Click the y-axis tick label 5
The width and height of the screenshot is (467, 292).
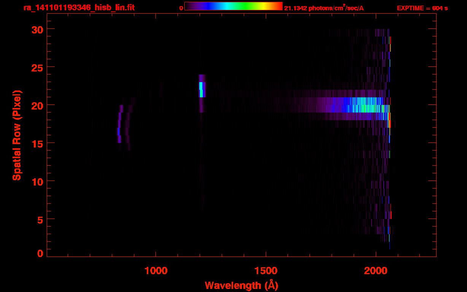coord(40,220)
